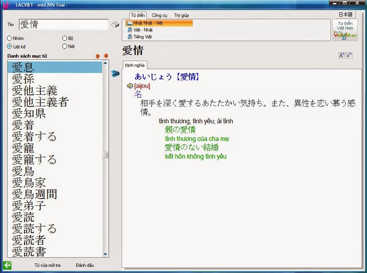The height and width of the screenshot is (273, 367).
Task: Select 愛着 in the word list
Action: click(55, 125)
